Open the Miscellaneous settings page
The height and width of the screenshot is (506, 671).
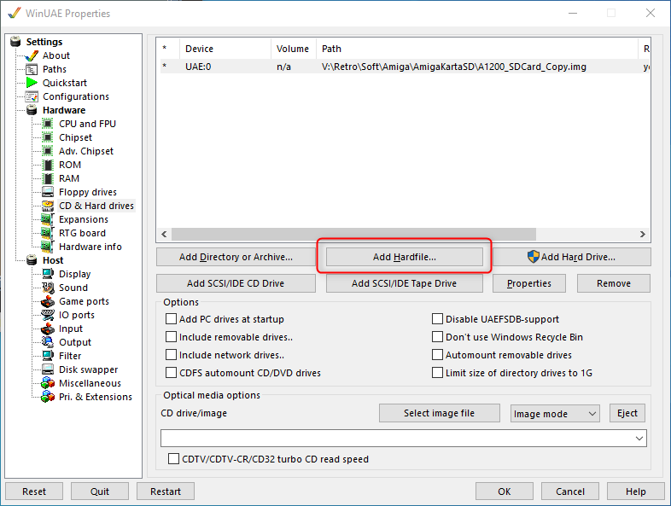90,383
